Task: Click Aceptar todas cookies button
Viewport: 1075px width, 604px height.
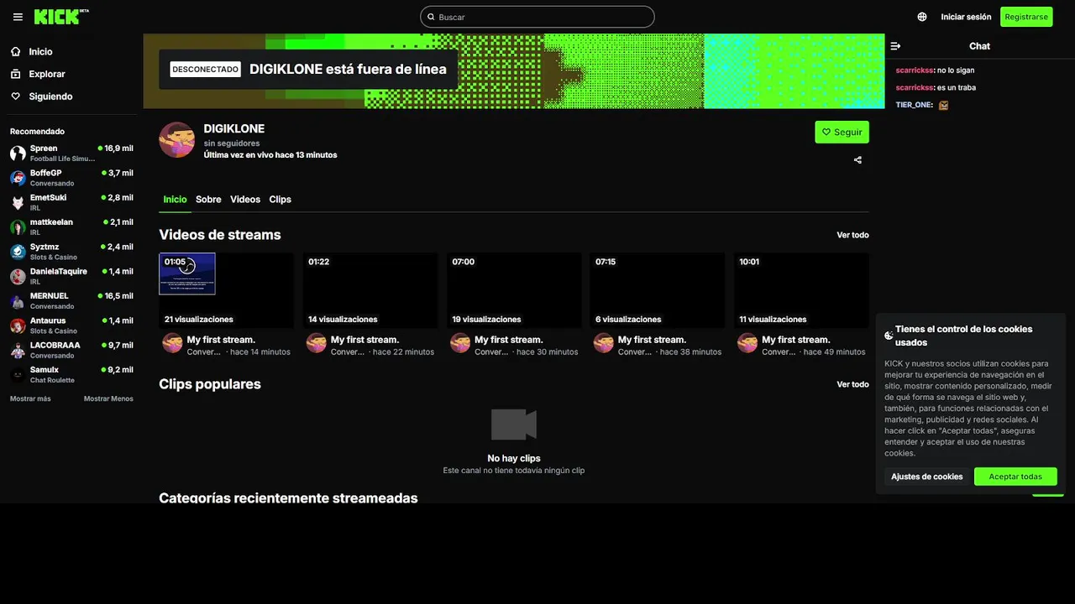Action: tap(1015, 476)
